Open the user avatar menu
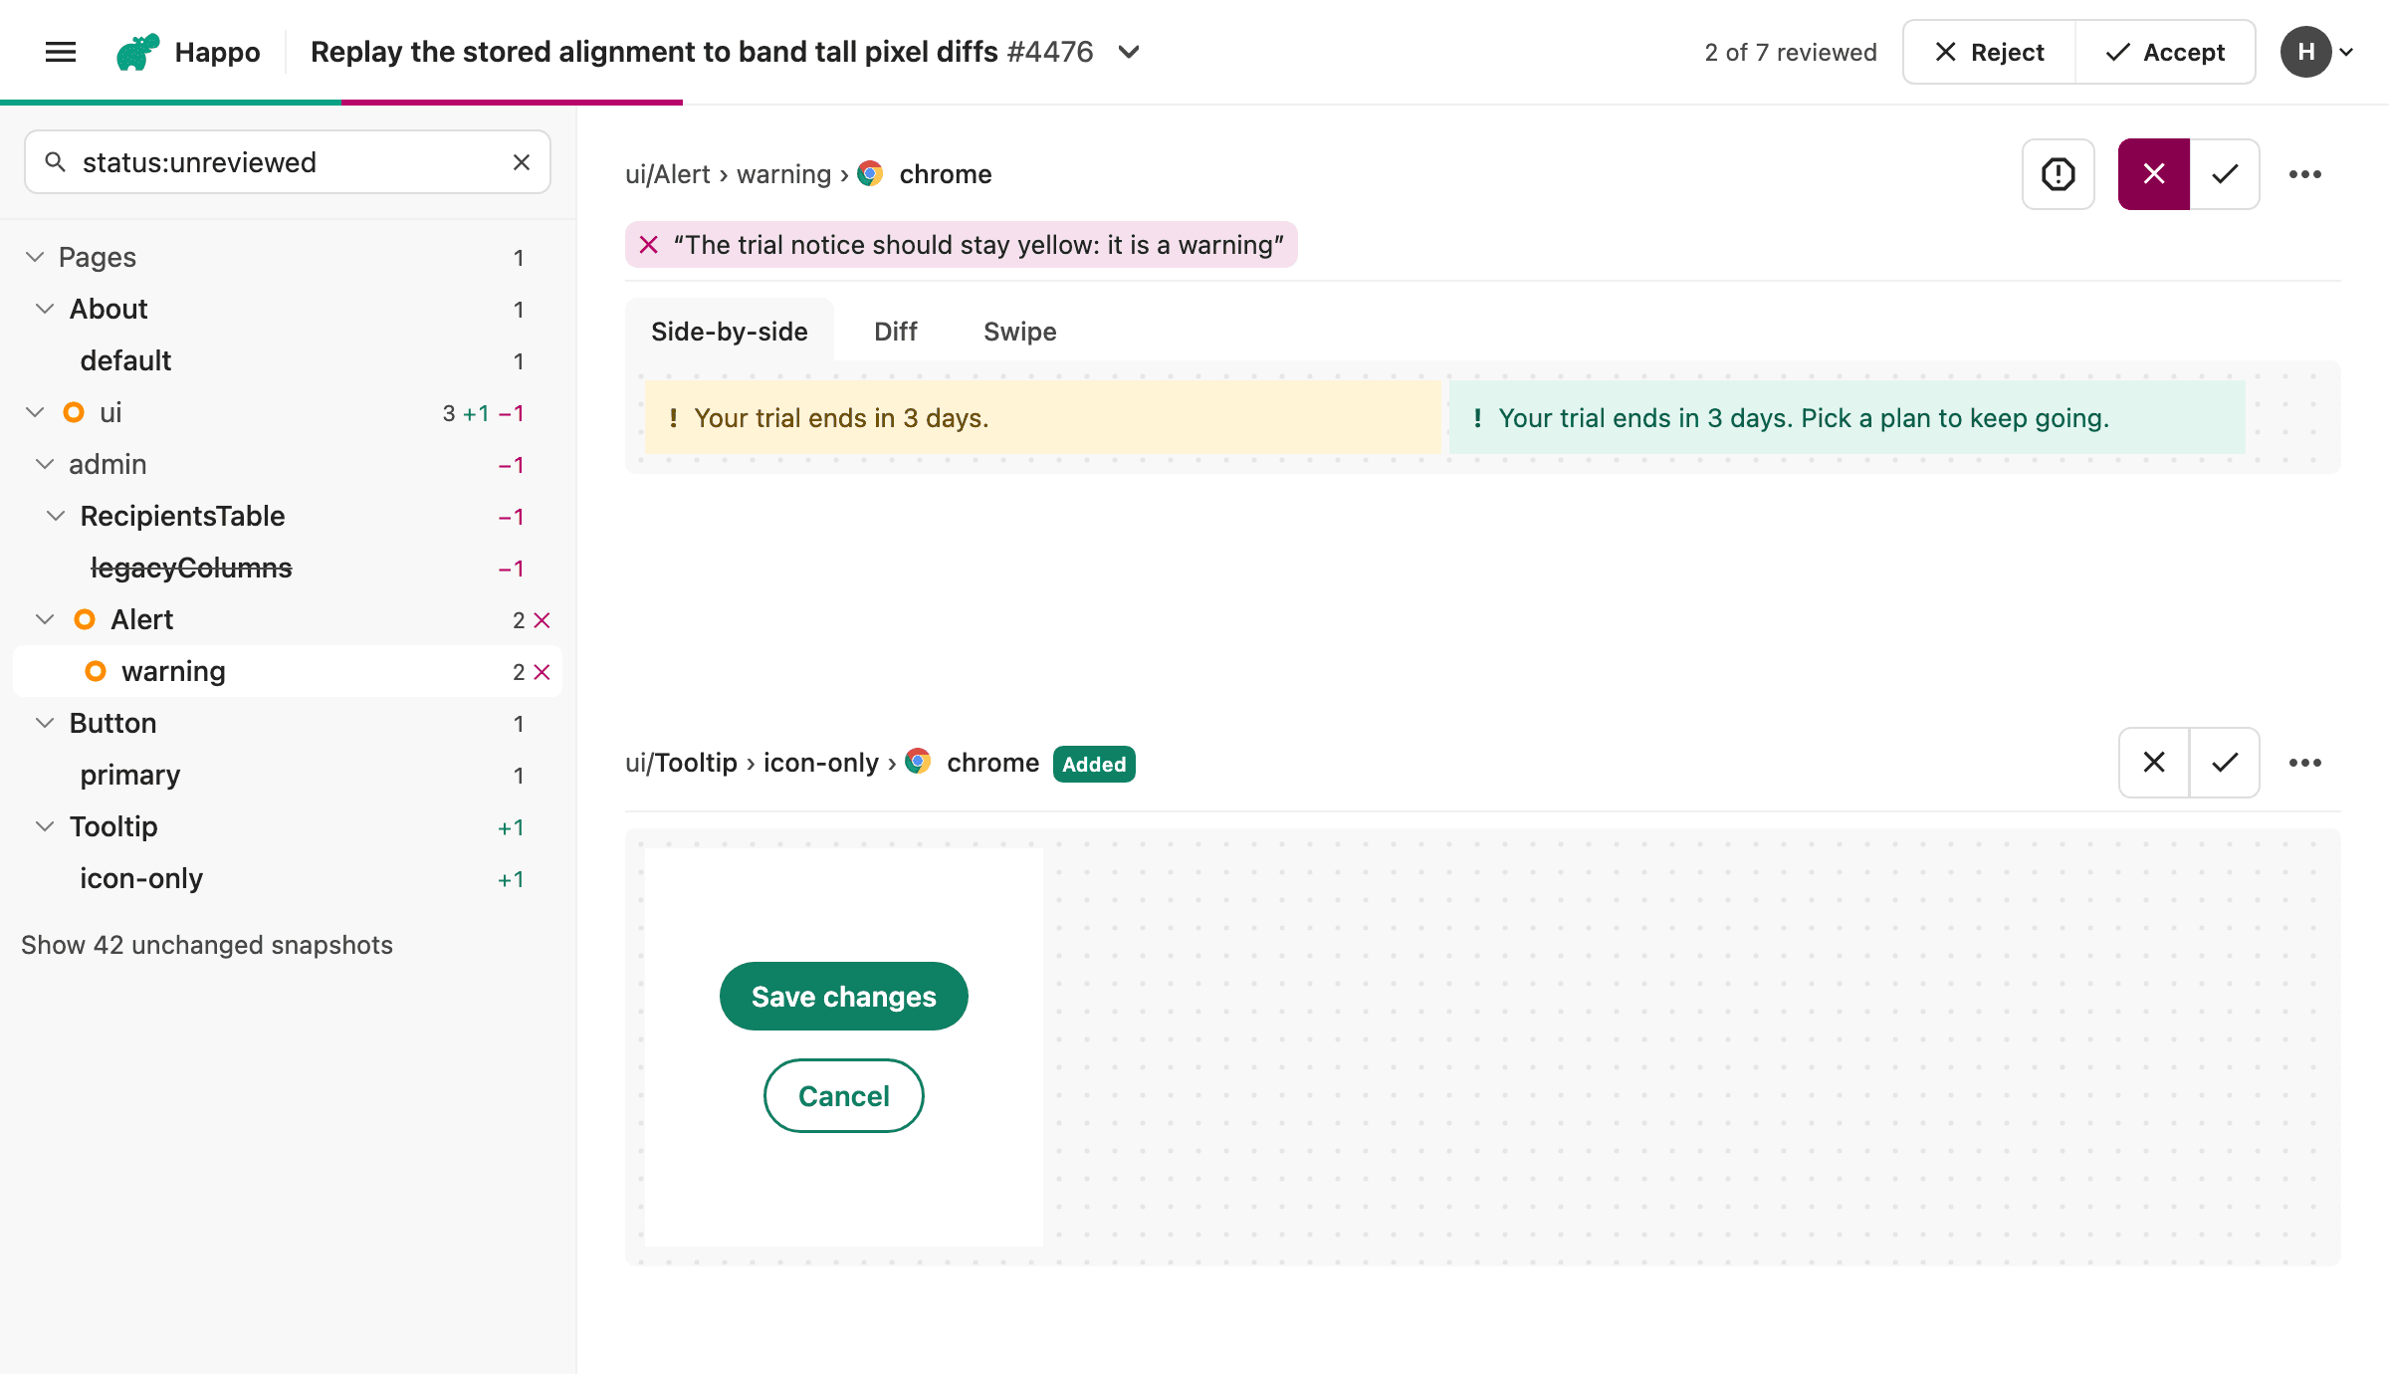The image size is (2389, 1374). (2317, 52)
